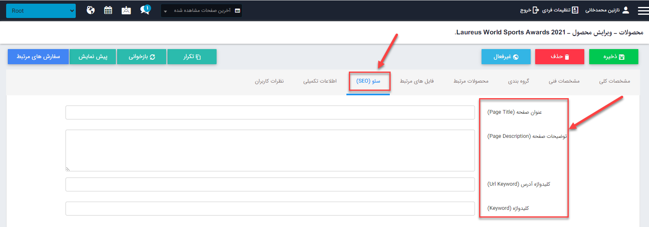Switch to the مشخصات کلی tab

click(x=614, y=81)
